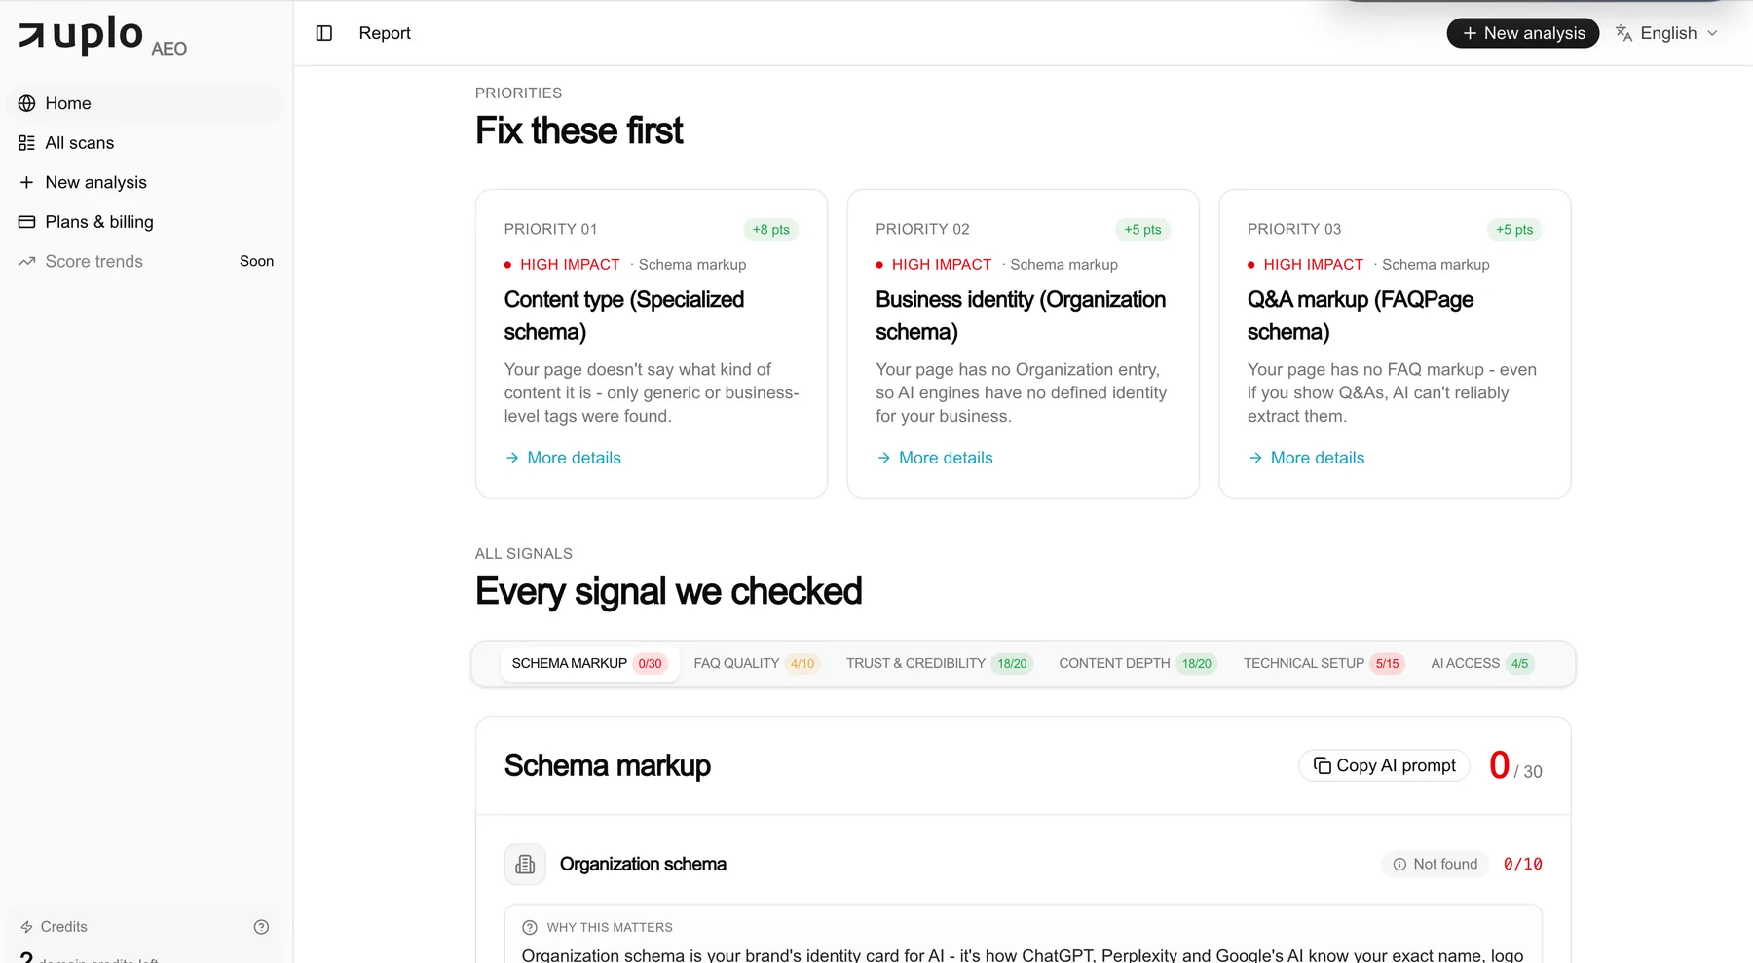Click the translate language icon
Viewport: 1753px width, 963px height.
point(1623,33)
